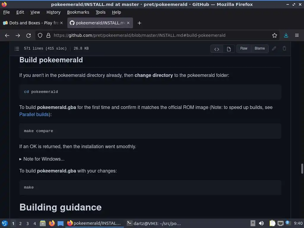
Task: Open the clipboard manager tray icon
Action: [x=273, y=223]
